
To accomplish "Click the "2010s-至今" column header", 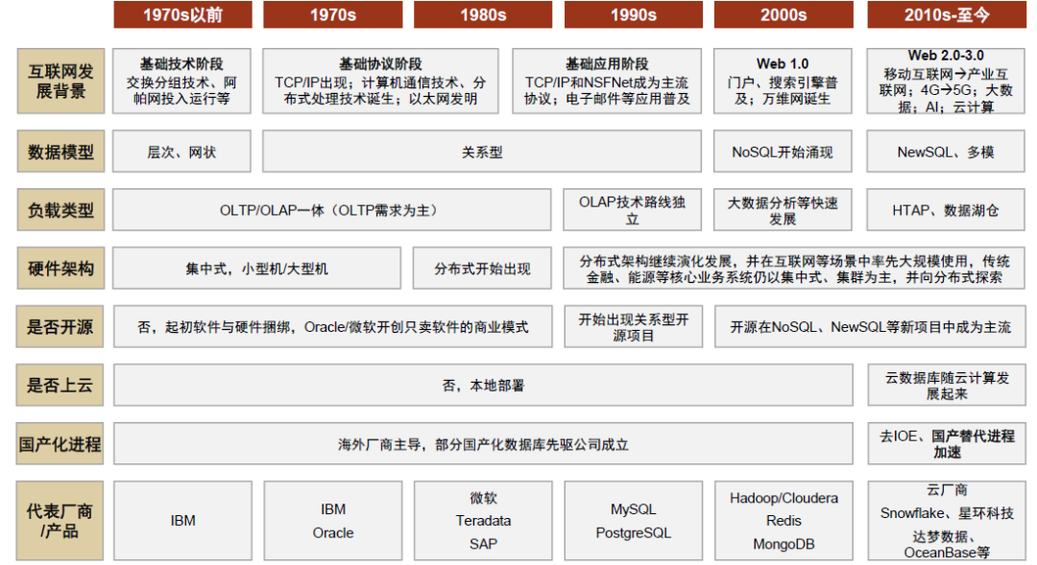I will pos(947,14).
